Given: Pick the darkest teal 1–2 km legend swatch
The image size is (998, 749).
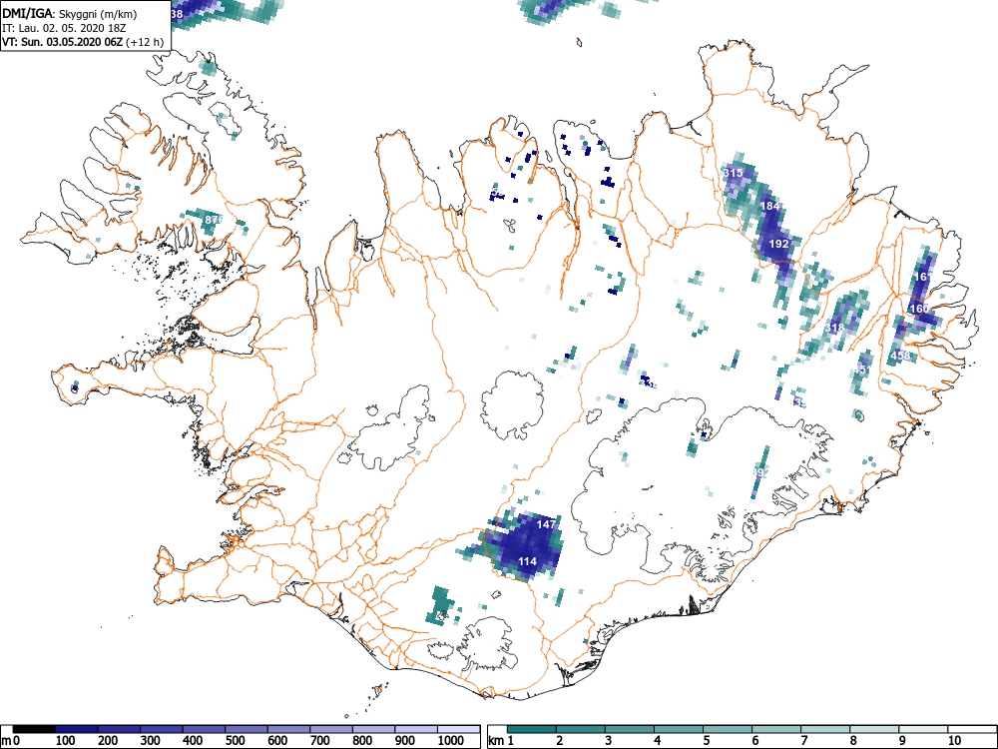Looking at the screenshot, I should pyautogui.click(x=532, y=729).
